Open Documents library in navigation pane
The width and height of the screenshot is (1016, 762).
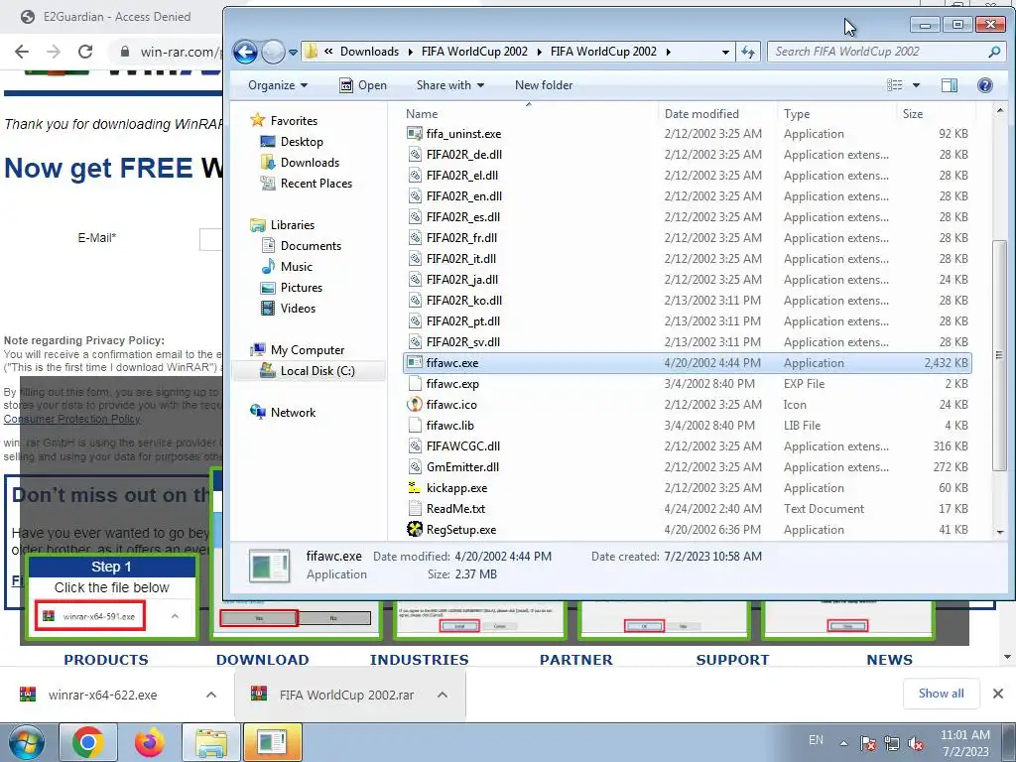click(311, 246)
